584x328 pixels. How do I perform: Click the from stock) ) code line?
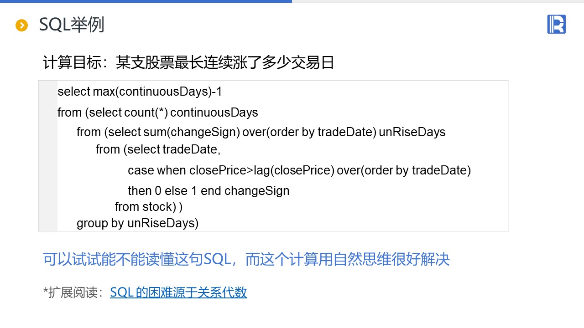[148, 207]
